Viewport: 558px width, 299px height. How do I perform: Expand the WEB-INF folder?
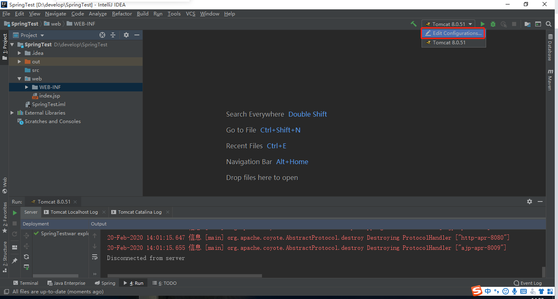(27, 87)
